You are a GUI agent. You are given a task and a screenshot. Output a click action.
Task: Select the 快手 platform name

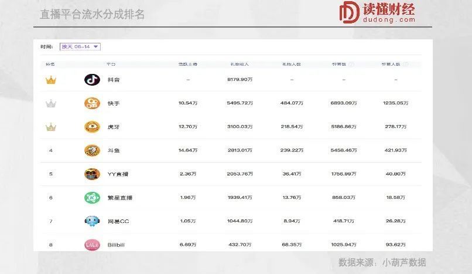click(114, 103)
